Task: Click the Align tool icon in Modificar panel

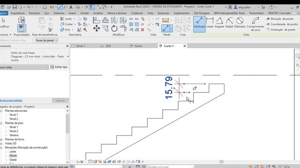Action: (96, 20)
